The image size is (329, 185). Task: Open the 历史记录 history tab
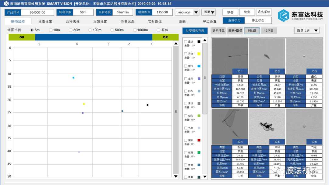(127, 22)
